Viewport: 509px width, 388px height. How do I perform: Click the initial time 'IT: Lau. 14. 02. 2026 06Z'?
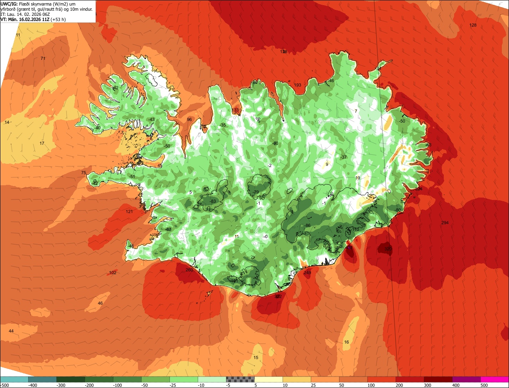tap(25, 14)
